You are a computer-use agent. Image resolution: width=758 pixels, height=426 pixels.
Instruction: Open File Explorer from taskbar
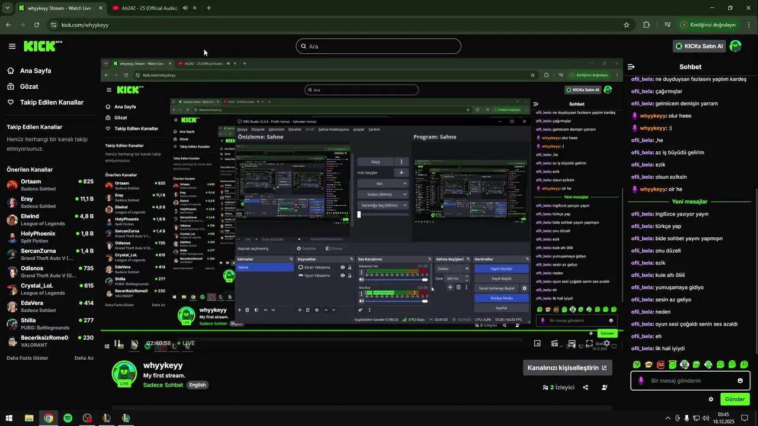(x=29, y=418)
